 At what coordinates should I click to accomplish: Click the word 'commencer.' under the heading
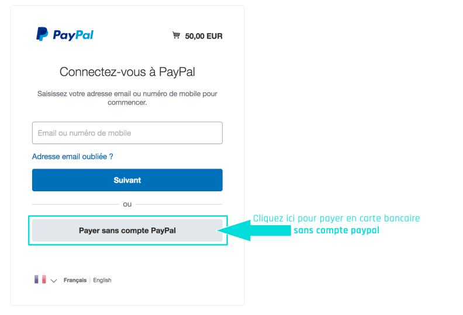click(127, 103)
